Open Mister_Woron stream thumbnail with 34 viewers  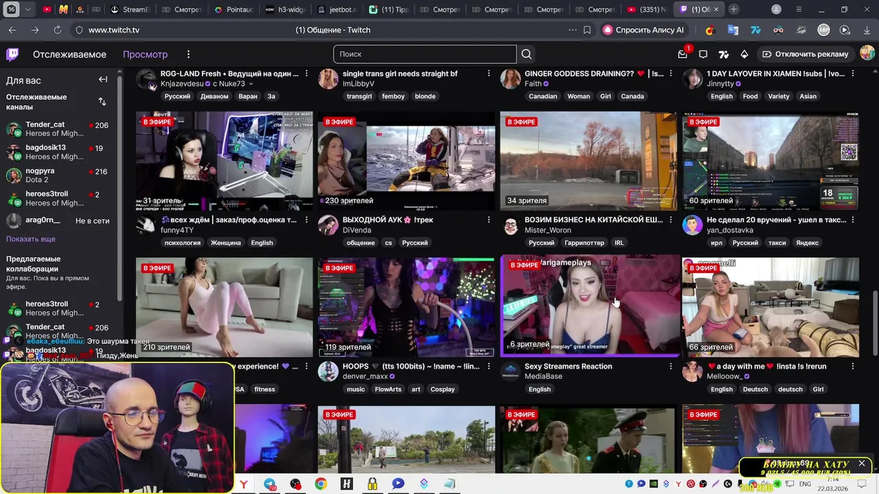pyautogui.click(x=588, y=161)
